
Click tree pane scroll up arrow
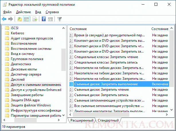63,28
